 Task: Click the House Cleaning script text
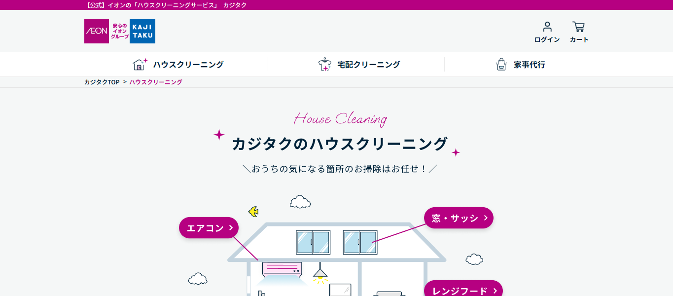340,119
